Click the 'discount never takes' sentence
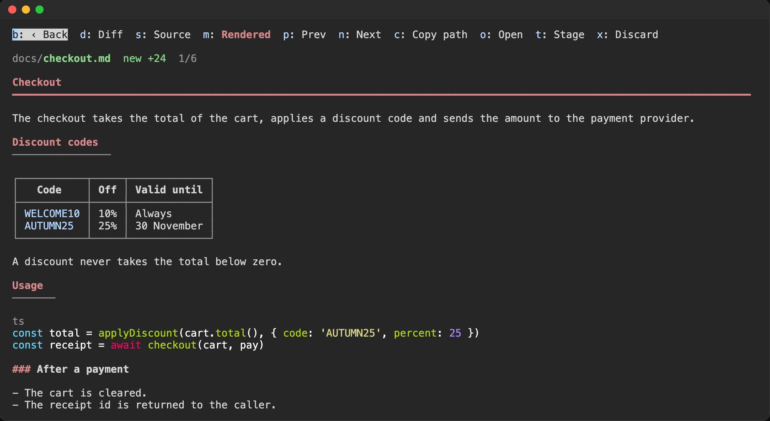This screenshot has width=770, height=421. (147, 262)
